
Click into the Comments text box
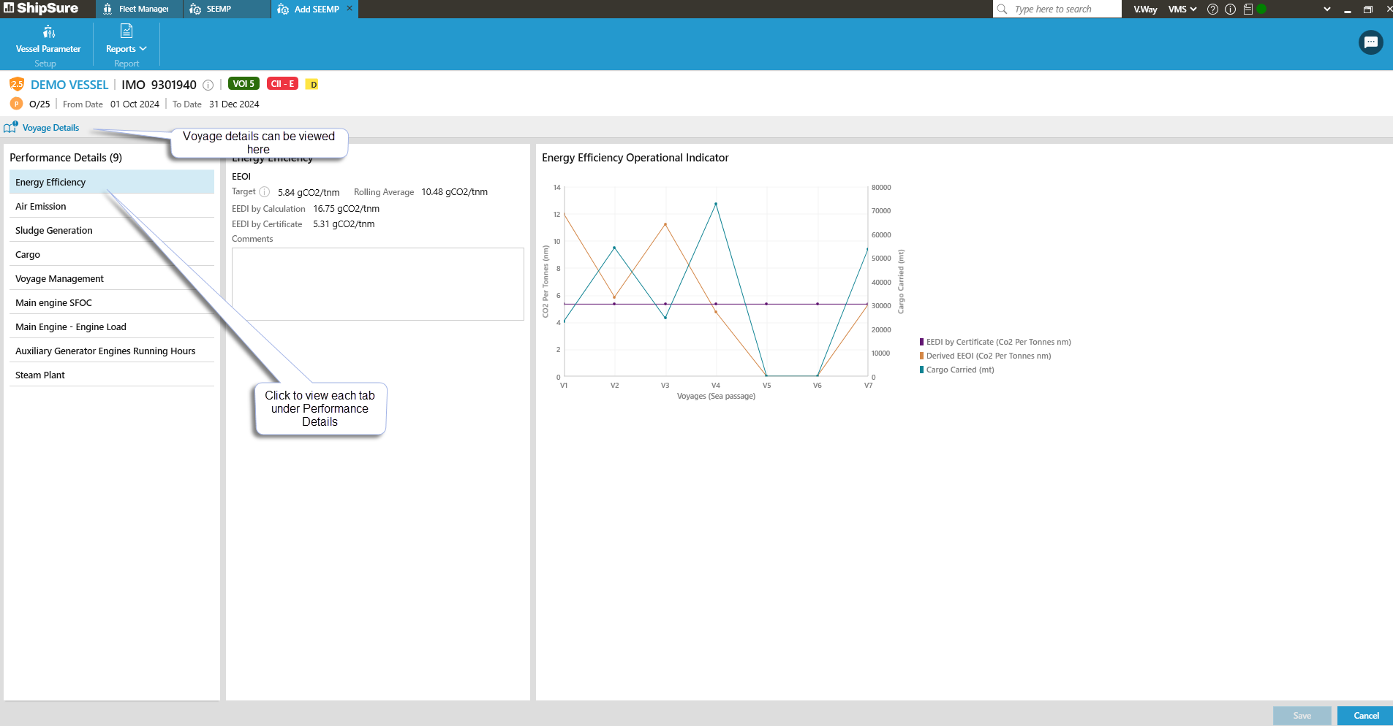378,284
